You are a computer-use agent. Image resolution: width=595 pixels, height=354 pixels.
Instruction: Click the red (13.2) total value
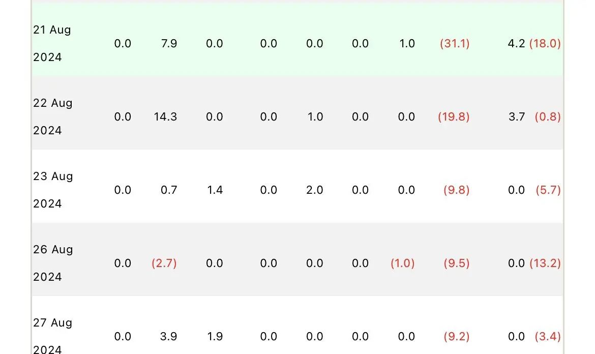point(545,263)
